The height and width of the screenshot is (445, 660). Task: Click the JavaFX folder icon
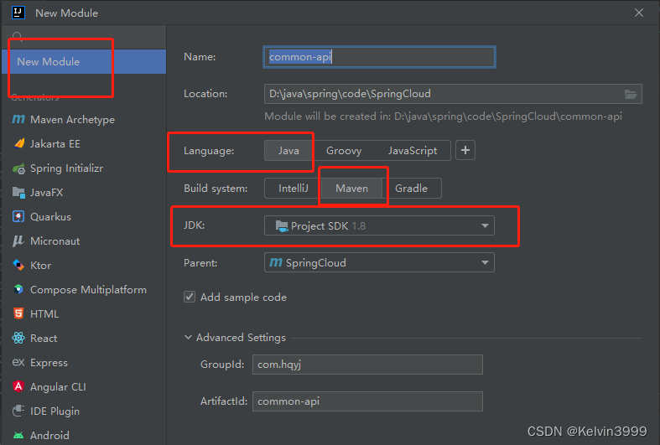(x=18, y=193)
